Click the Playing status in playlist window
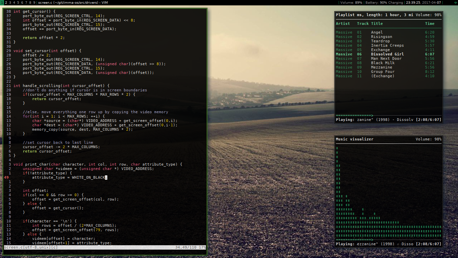 (x=375, y=120)
